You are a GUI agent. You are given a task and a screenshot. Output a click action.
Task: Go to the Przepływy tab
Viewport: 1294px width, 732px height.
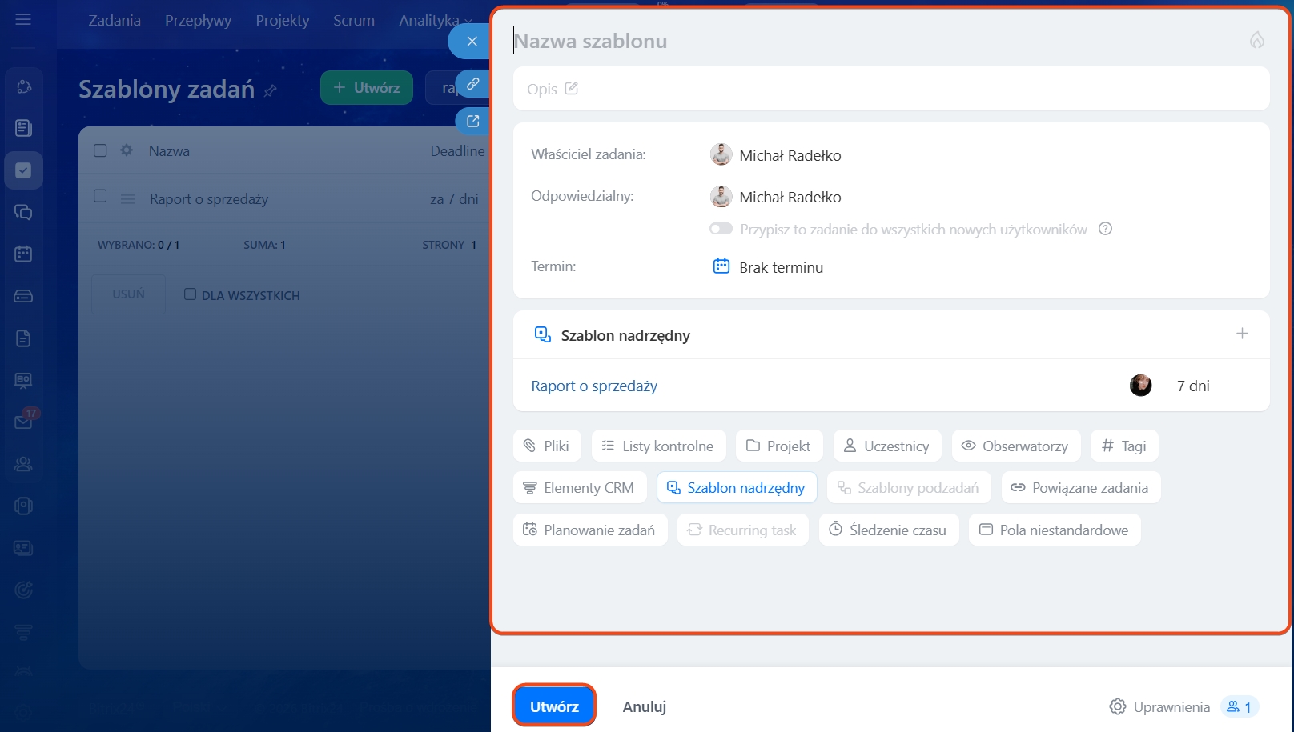(198, 20)
